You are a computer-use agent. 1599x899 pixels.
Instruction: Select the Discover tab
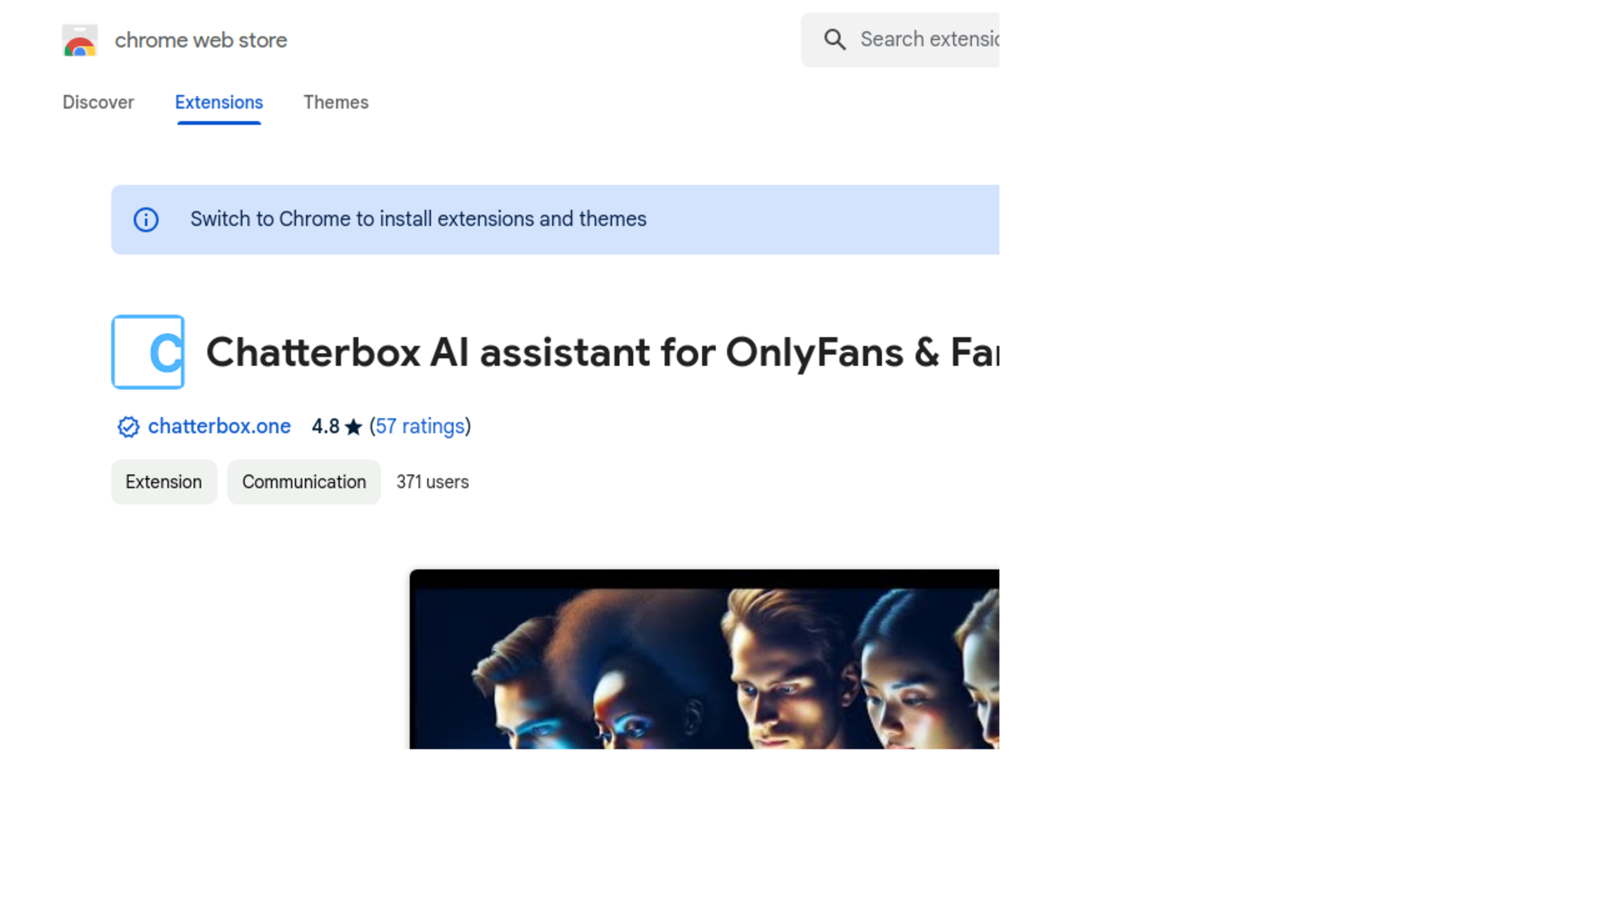click(99, 102)
